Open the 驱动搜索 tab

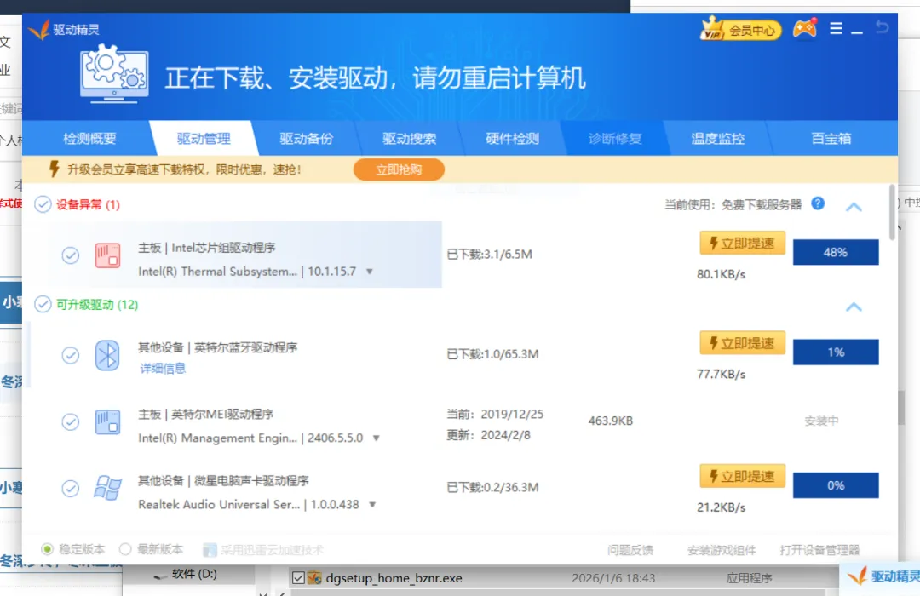pos(410,139)
